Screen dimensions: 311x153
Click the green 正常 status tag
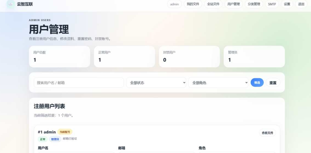(x=43, y=139)
